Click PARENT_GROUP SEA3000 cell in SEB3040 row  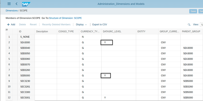pos(192,48)
